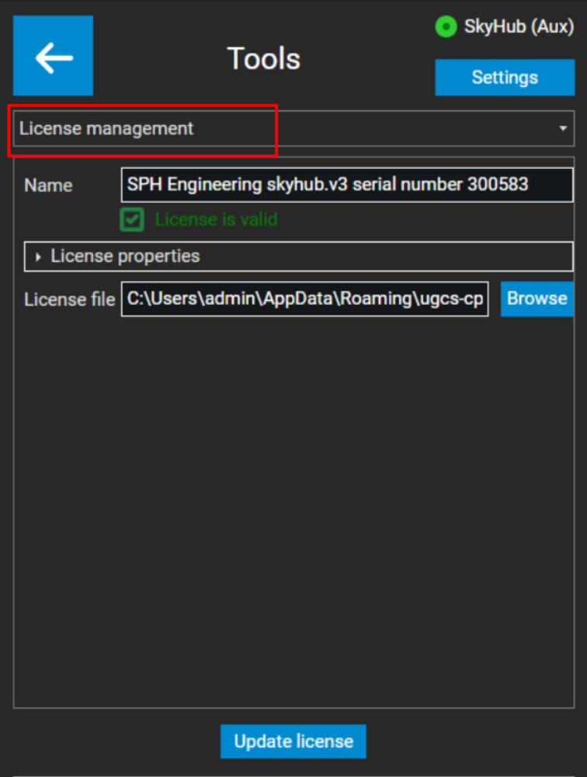
Task: Click the Update license button
Action: pyautogui.click(x=293, y=741)
